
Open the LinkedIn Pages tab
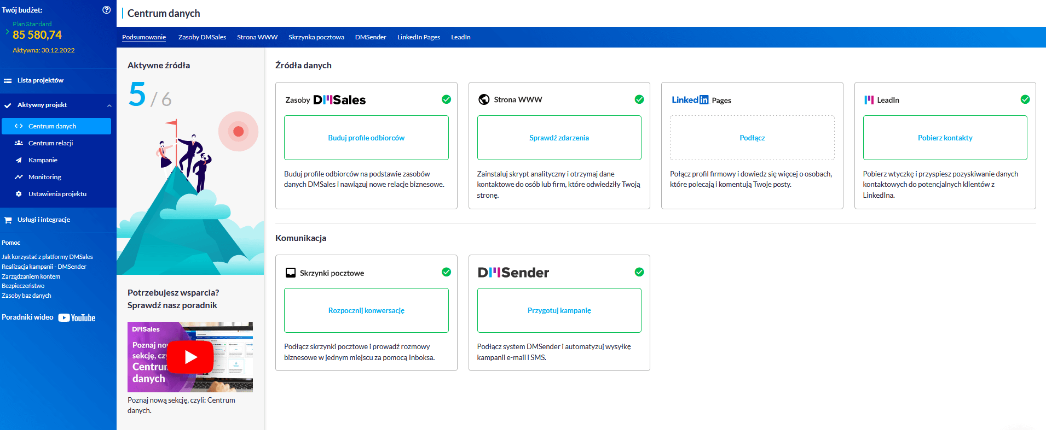point(419,37)
